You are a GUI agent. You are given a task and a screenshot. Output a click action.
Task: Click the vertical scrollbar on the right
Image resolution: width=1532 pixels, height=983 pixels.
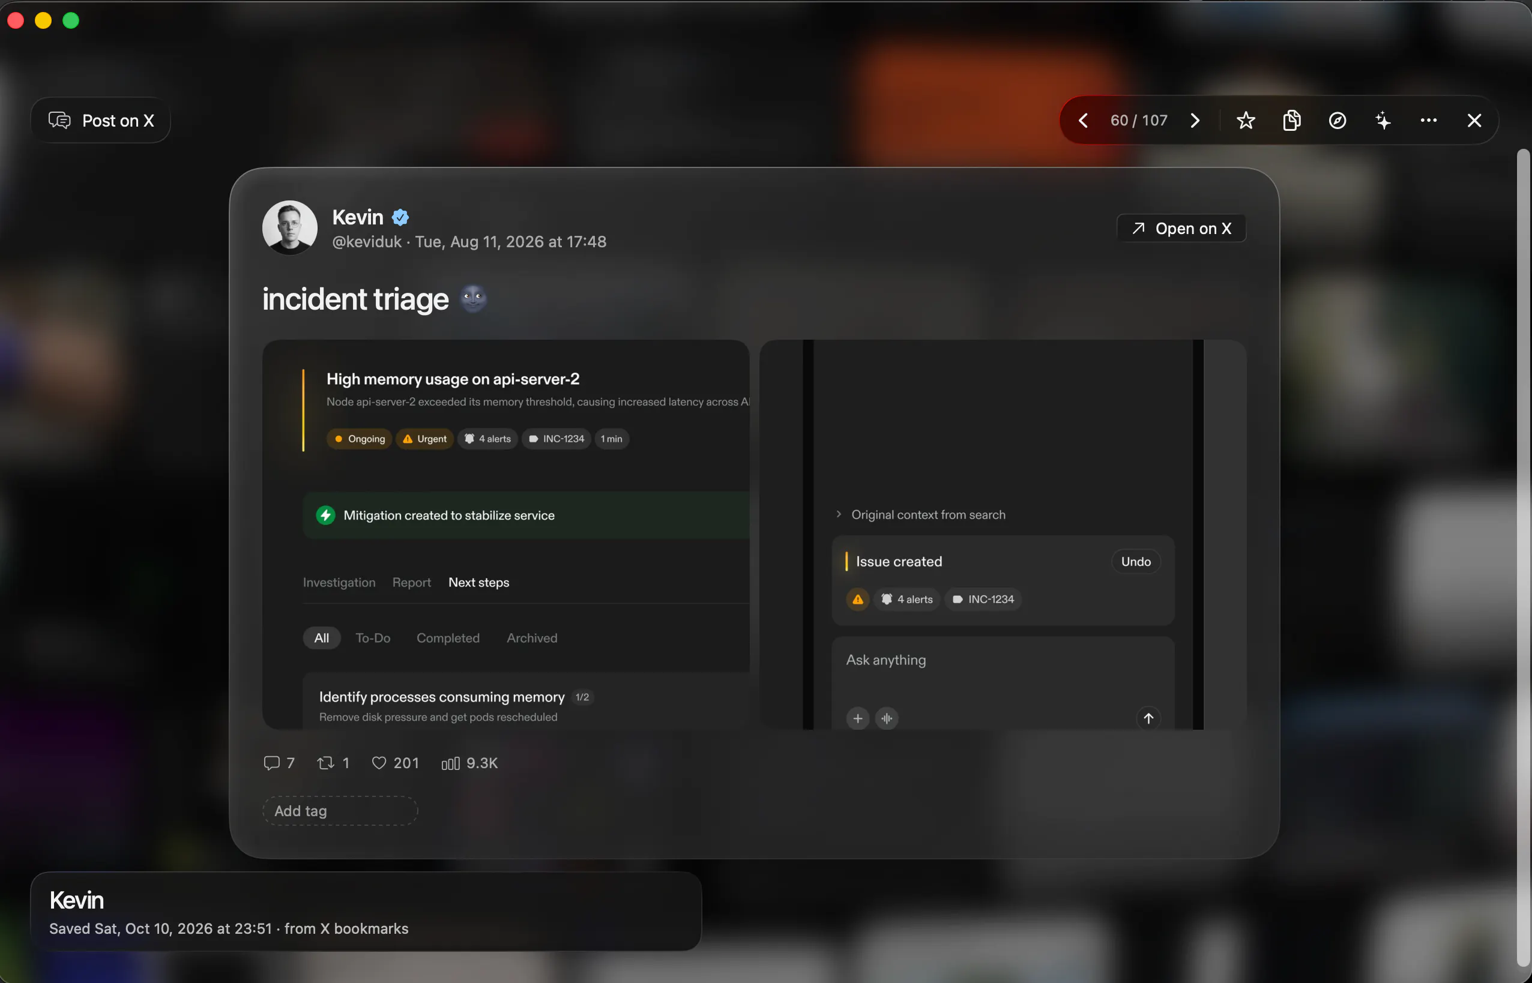1523,558
